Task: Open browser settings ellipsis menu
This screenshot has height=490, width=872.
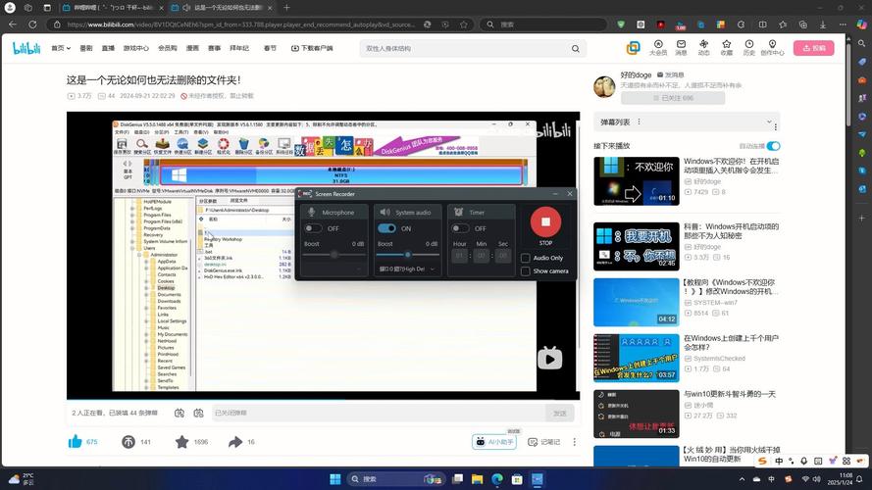Action: (843, 24)
